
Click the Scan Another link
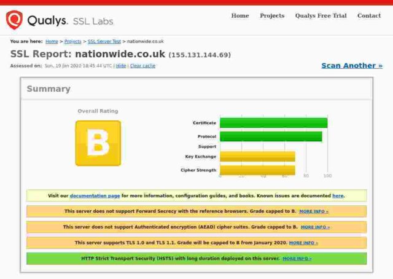tap(352, 66)
